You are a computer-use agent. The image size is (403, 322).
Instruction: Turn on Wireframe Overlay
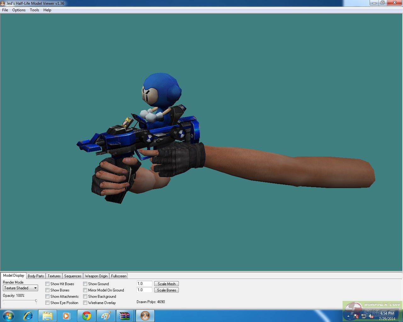85,303
